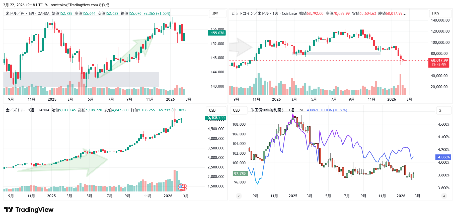Select the gray arrow drawing on the Bitcoin chart
The image size is (456, 219).
coord(240,47)
